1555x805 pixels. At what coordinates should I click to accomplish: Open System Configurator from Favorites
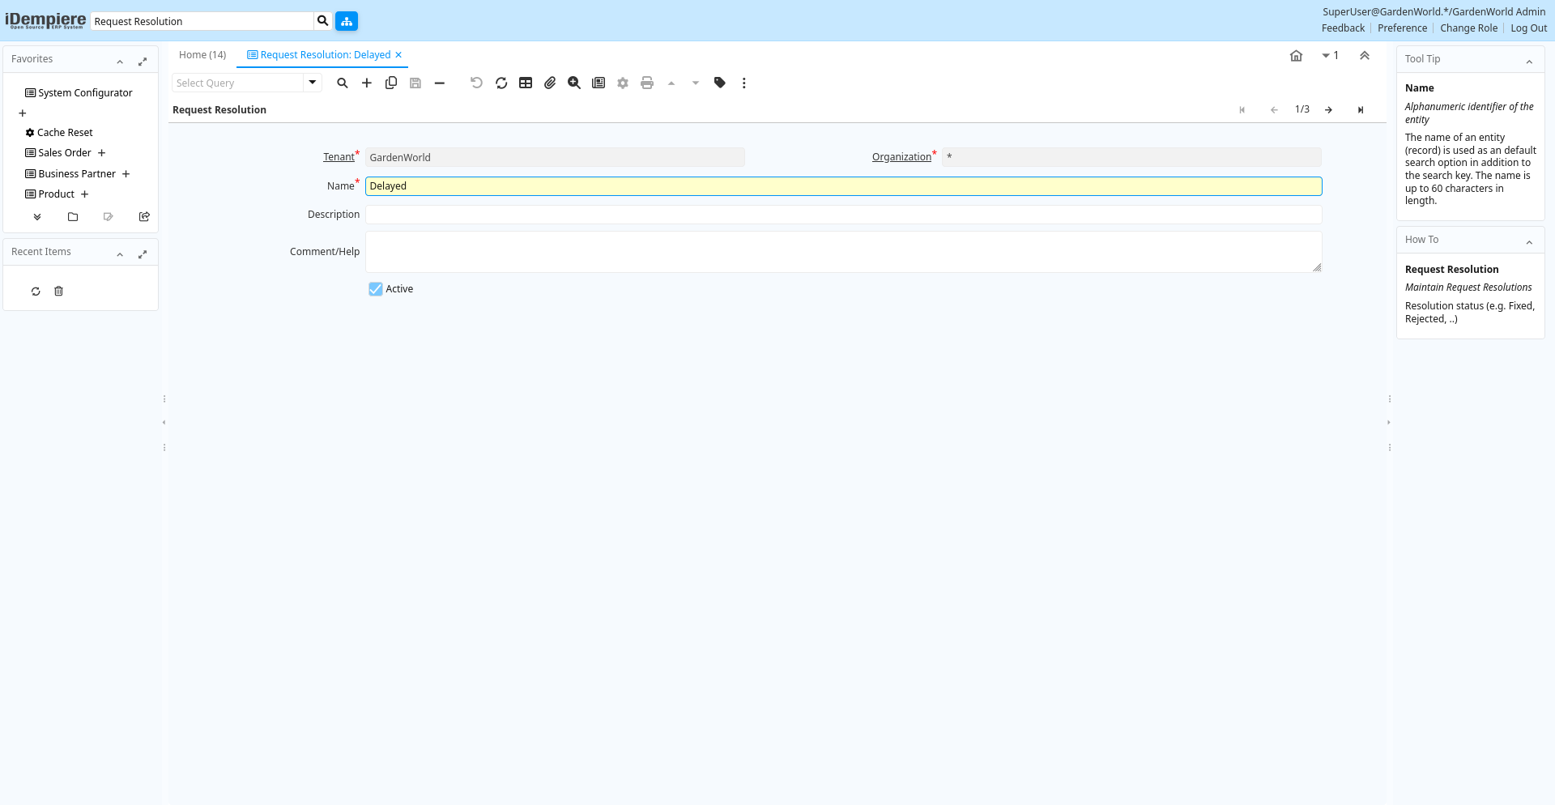point(85,93)
